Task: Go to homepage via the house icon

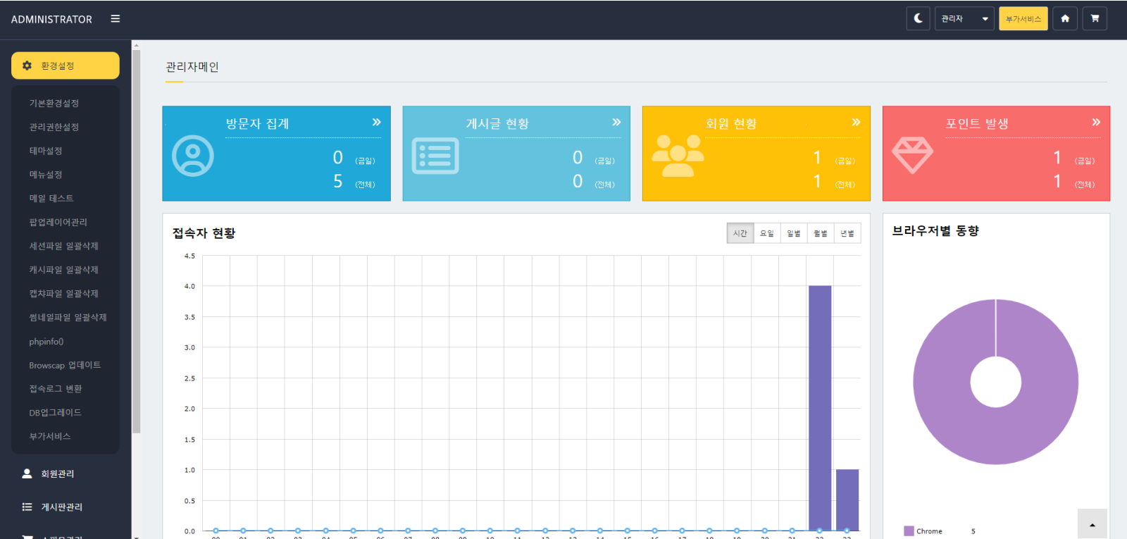Action: click(x=1065, y=19)
